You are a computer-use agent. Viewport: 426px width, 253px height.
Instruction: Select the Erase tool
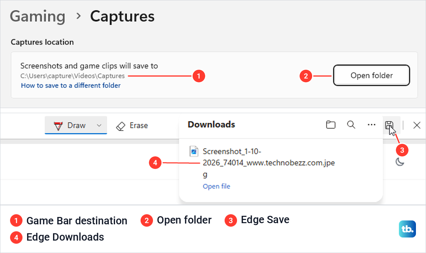[x=132, y=126]
